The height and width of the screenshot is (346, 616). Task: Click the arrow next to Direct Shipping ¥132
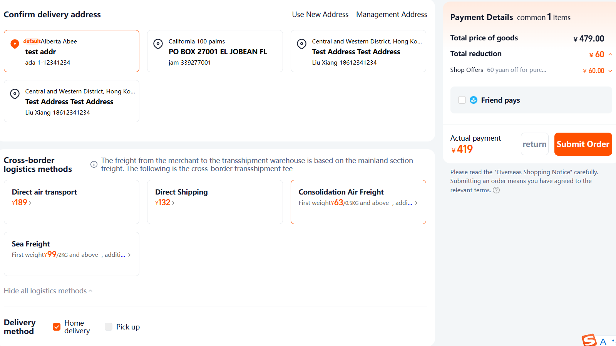[173, 203]
